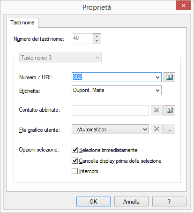Select the Tasti nome tab
194x213 pixels.
[22, 23]
